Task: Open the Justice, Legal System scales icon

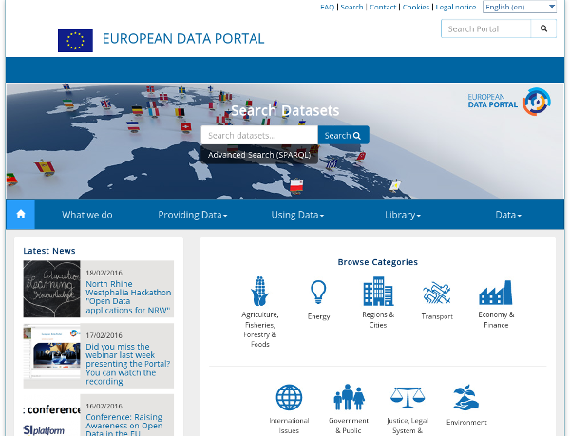Action: coord(408,397)
